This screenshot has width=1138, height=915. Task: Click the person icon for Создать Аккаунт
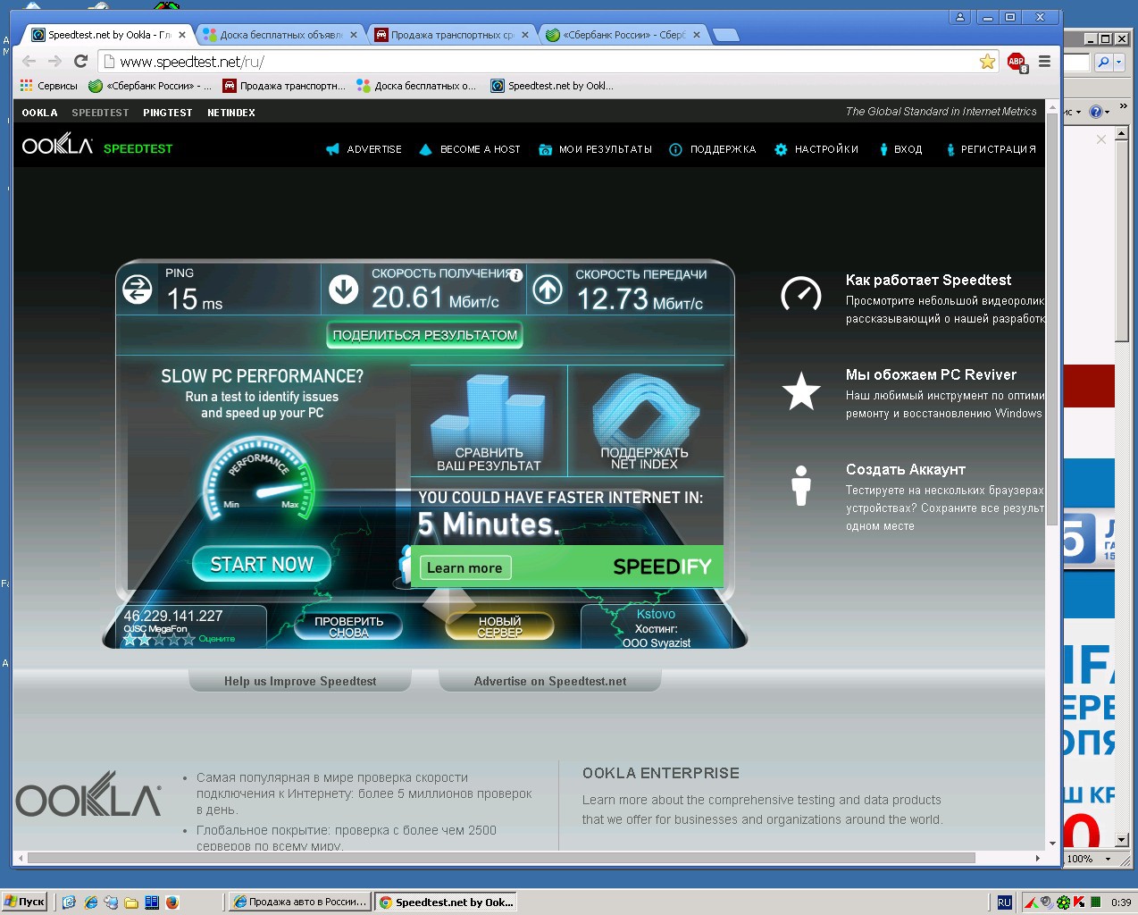pos(801,485)
